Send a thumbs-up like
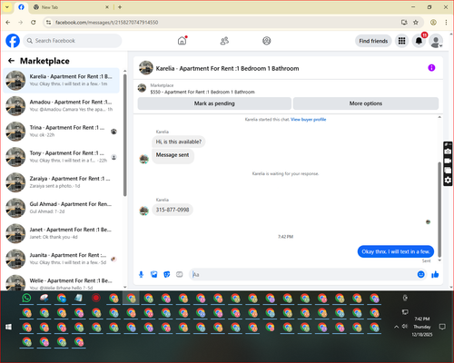454x363 pixels. 435,274
